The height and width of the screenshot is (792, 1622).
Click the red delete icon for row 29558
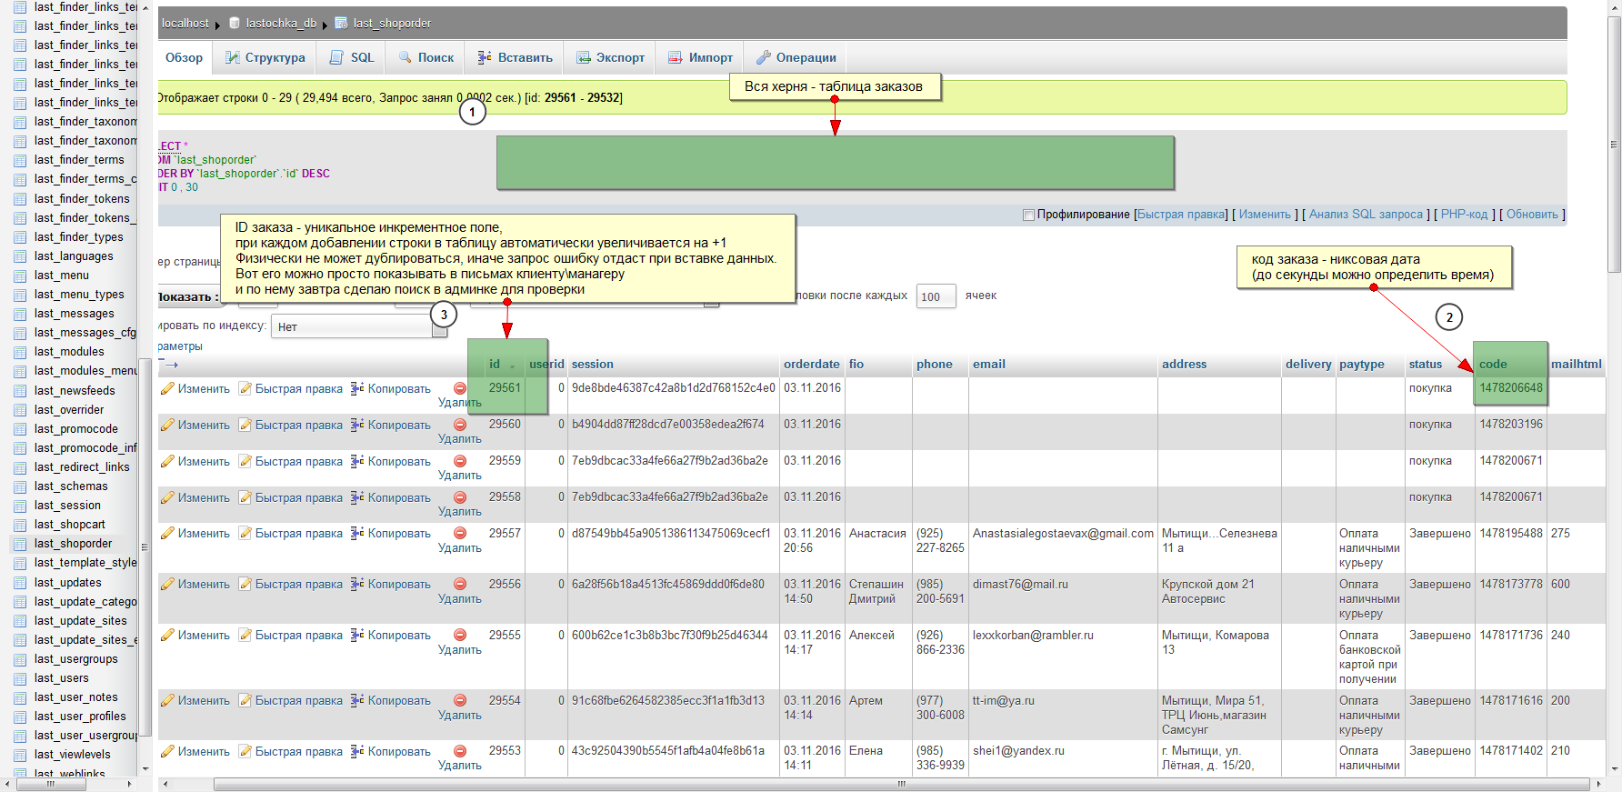click(460, 497)
